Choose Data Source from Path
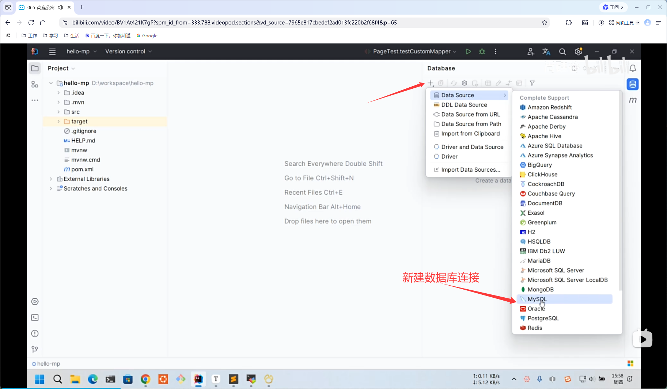 (x=469, y=124)
